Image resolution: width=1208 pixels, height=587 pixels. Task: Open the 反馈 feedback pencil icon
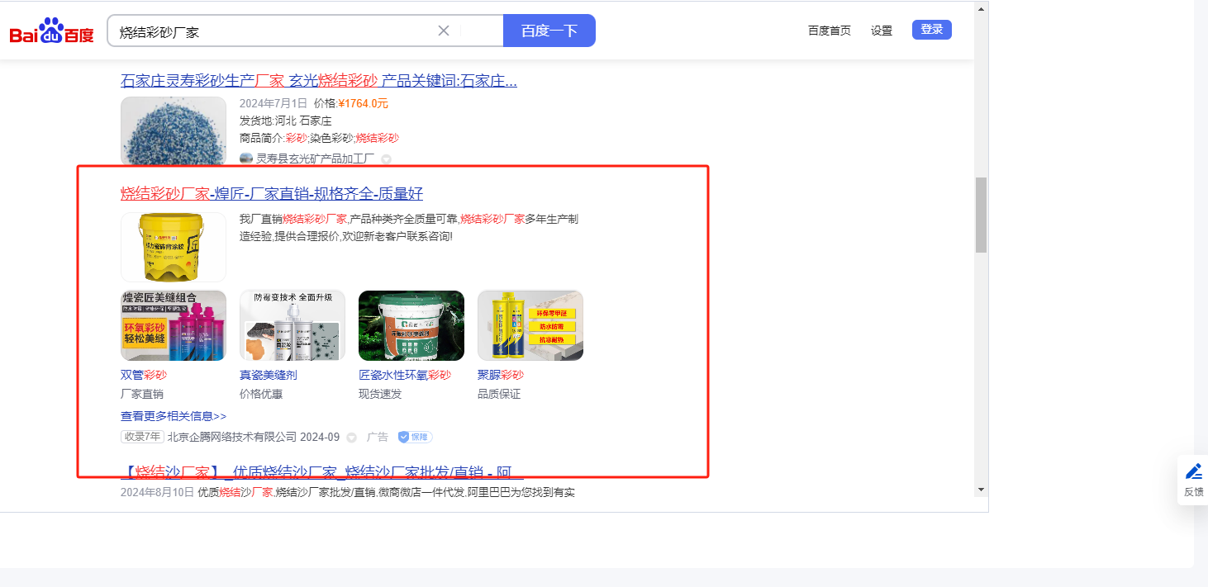coord(1193,472)
